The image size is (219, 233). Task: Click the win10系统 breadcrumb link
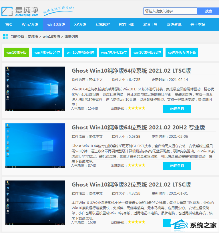51,36
